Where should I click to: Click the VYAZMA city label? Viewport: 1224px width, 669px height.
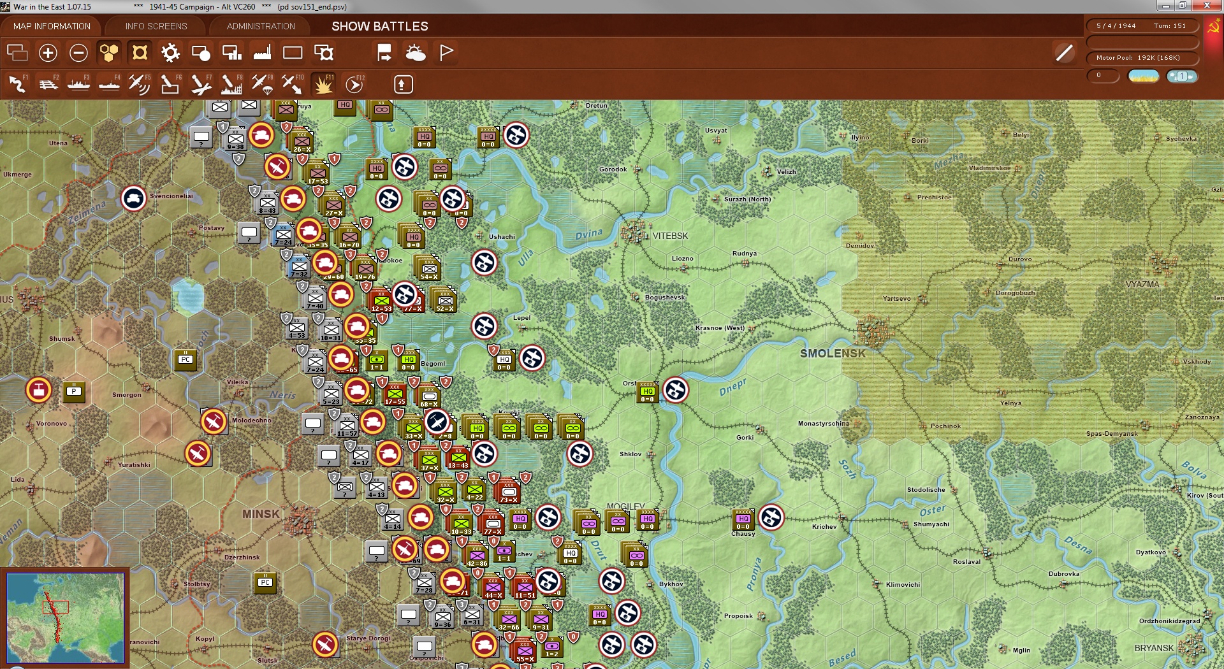pyautogui.click(x=1142, y=284)
